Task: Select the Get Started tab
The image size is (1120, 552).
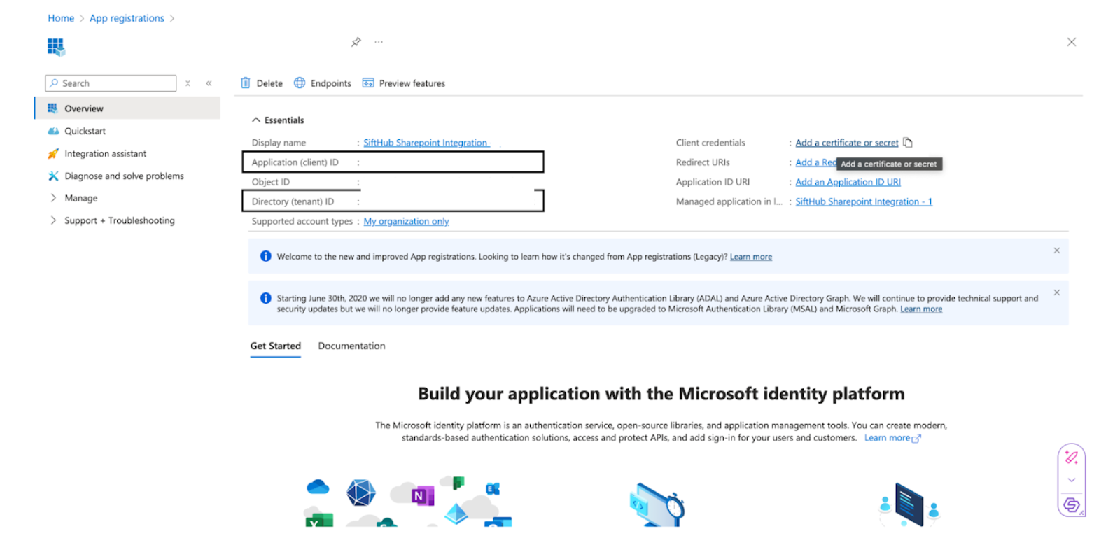Action: pos(275,346)
